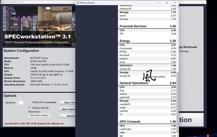This screenshot has width=217, height=137.
Task: Click the mozillaVS result row
Action: tap(147, 104)
